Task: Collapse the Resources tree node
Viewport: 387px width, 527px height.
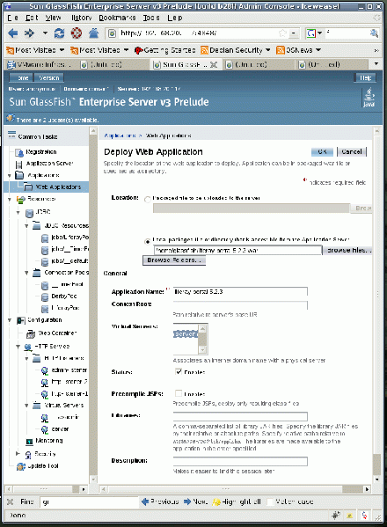Action: 10,200
